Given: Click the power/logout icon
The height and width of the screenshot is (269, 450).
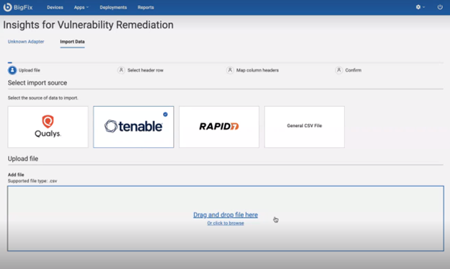Looking at the screenshot, I should pyautogui.click(x=440, y=7).
